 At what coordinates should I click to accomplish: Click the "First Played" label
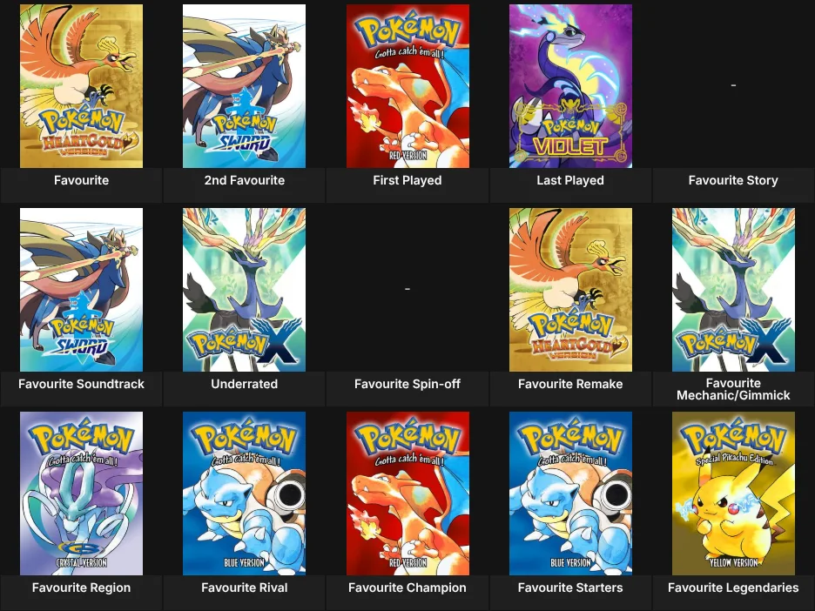pos(407,180)
